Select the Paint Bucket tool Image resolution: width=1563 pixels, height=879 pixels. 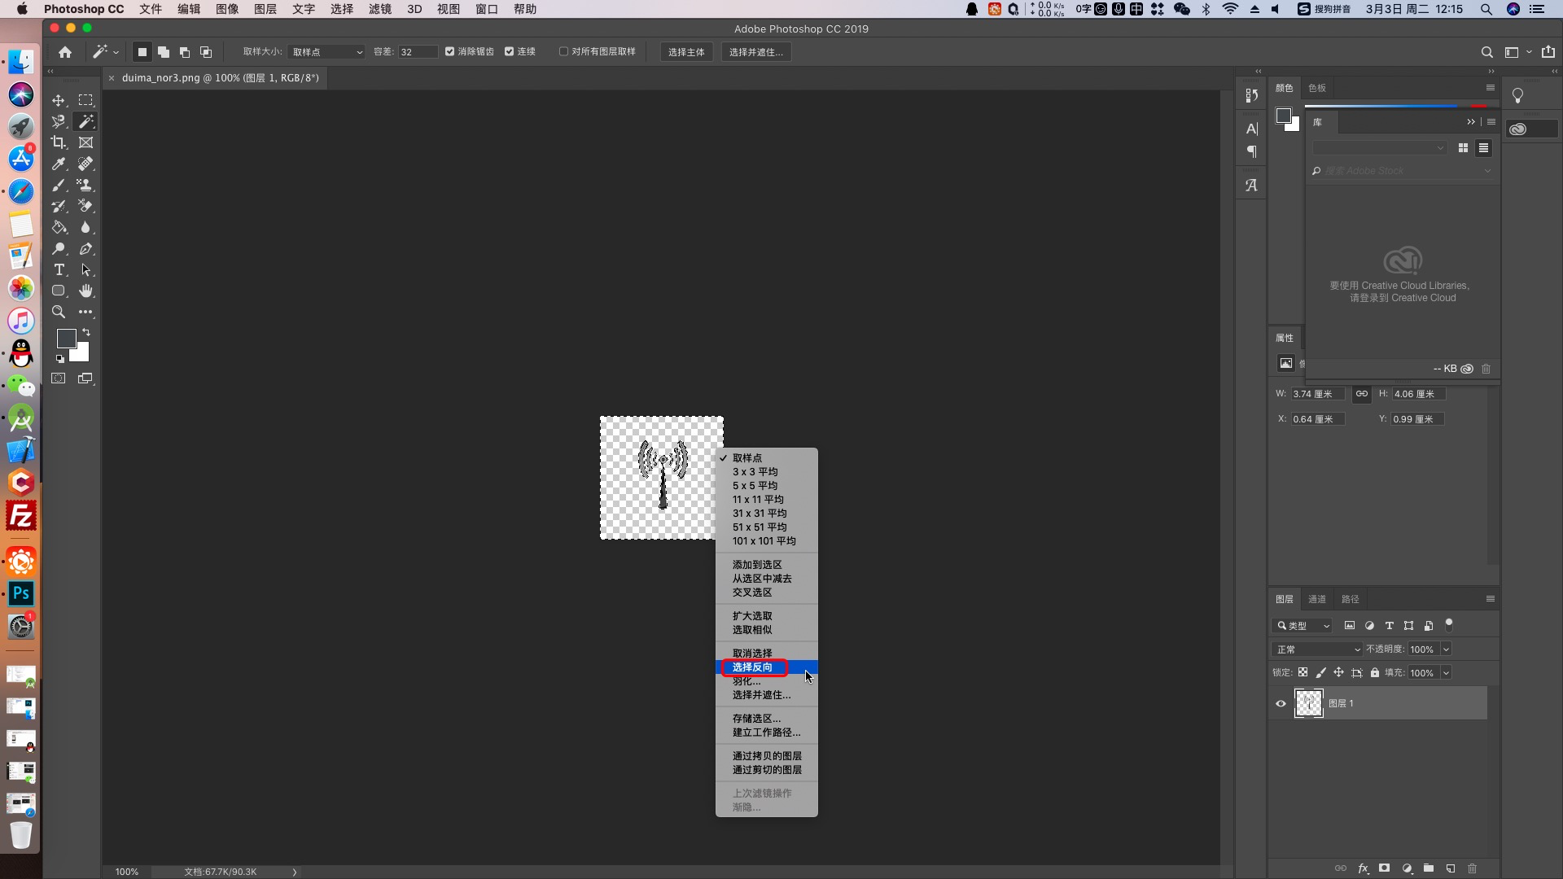59,227
